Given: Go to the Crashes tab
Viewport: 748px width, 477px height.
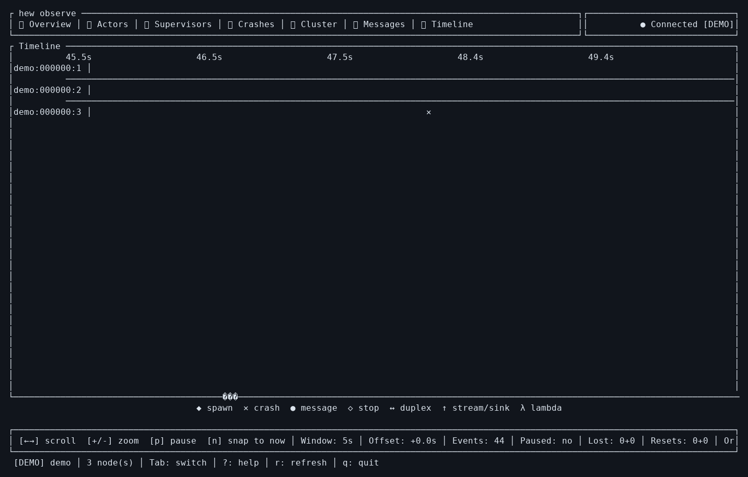Looking at the screenshot, I should pyautogui.click(x=251, y=25).
